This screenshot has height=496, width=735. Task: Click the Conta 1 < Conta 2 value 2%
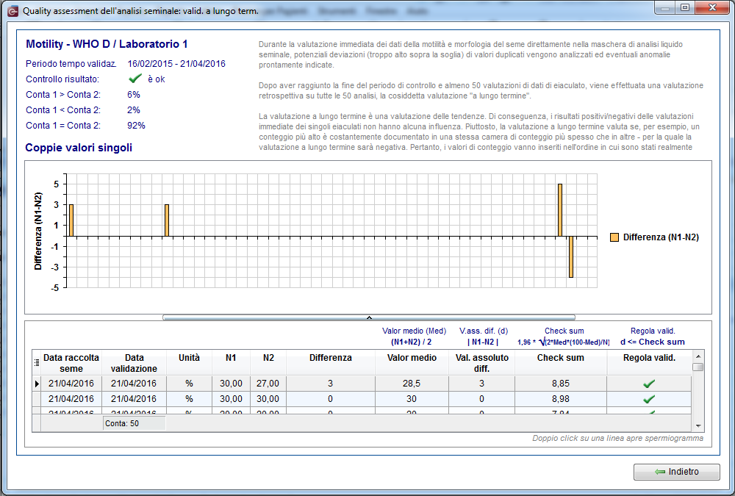[x=134, y=110]
